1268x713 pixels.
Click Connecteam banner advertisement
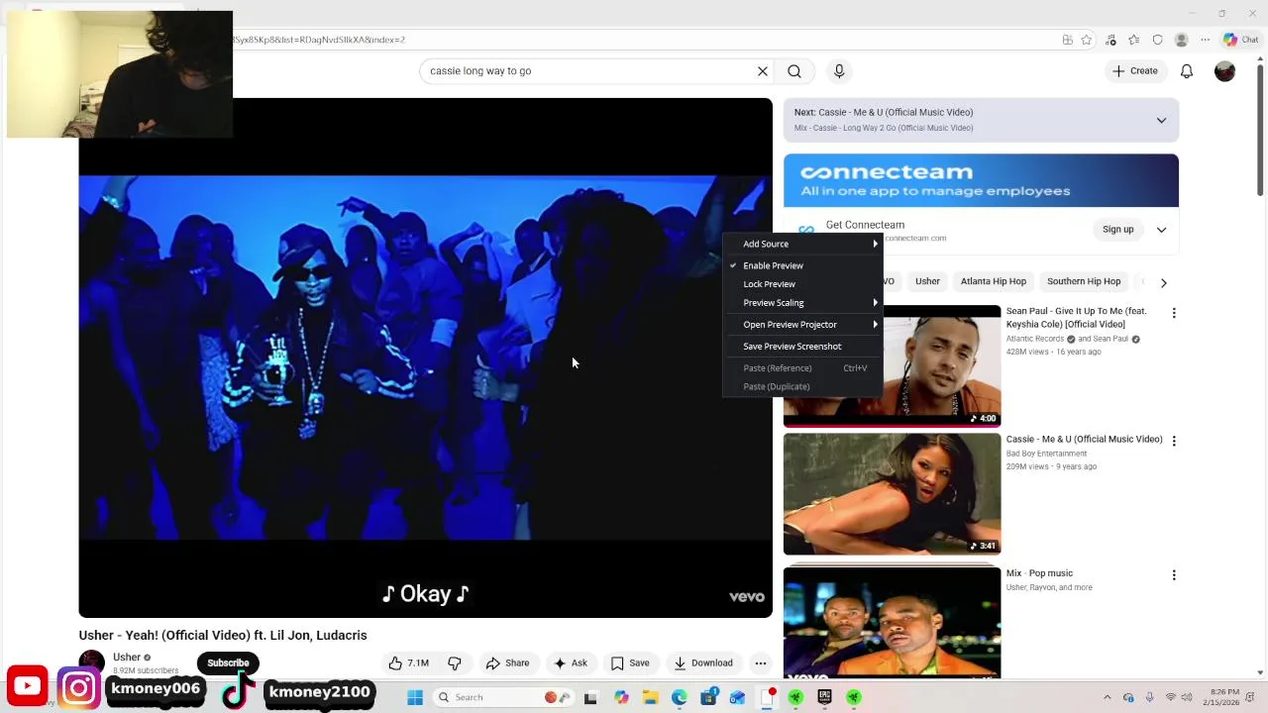click(981, 180)
